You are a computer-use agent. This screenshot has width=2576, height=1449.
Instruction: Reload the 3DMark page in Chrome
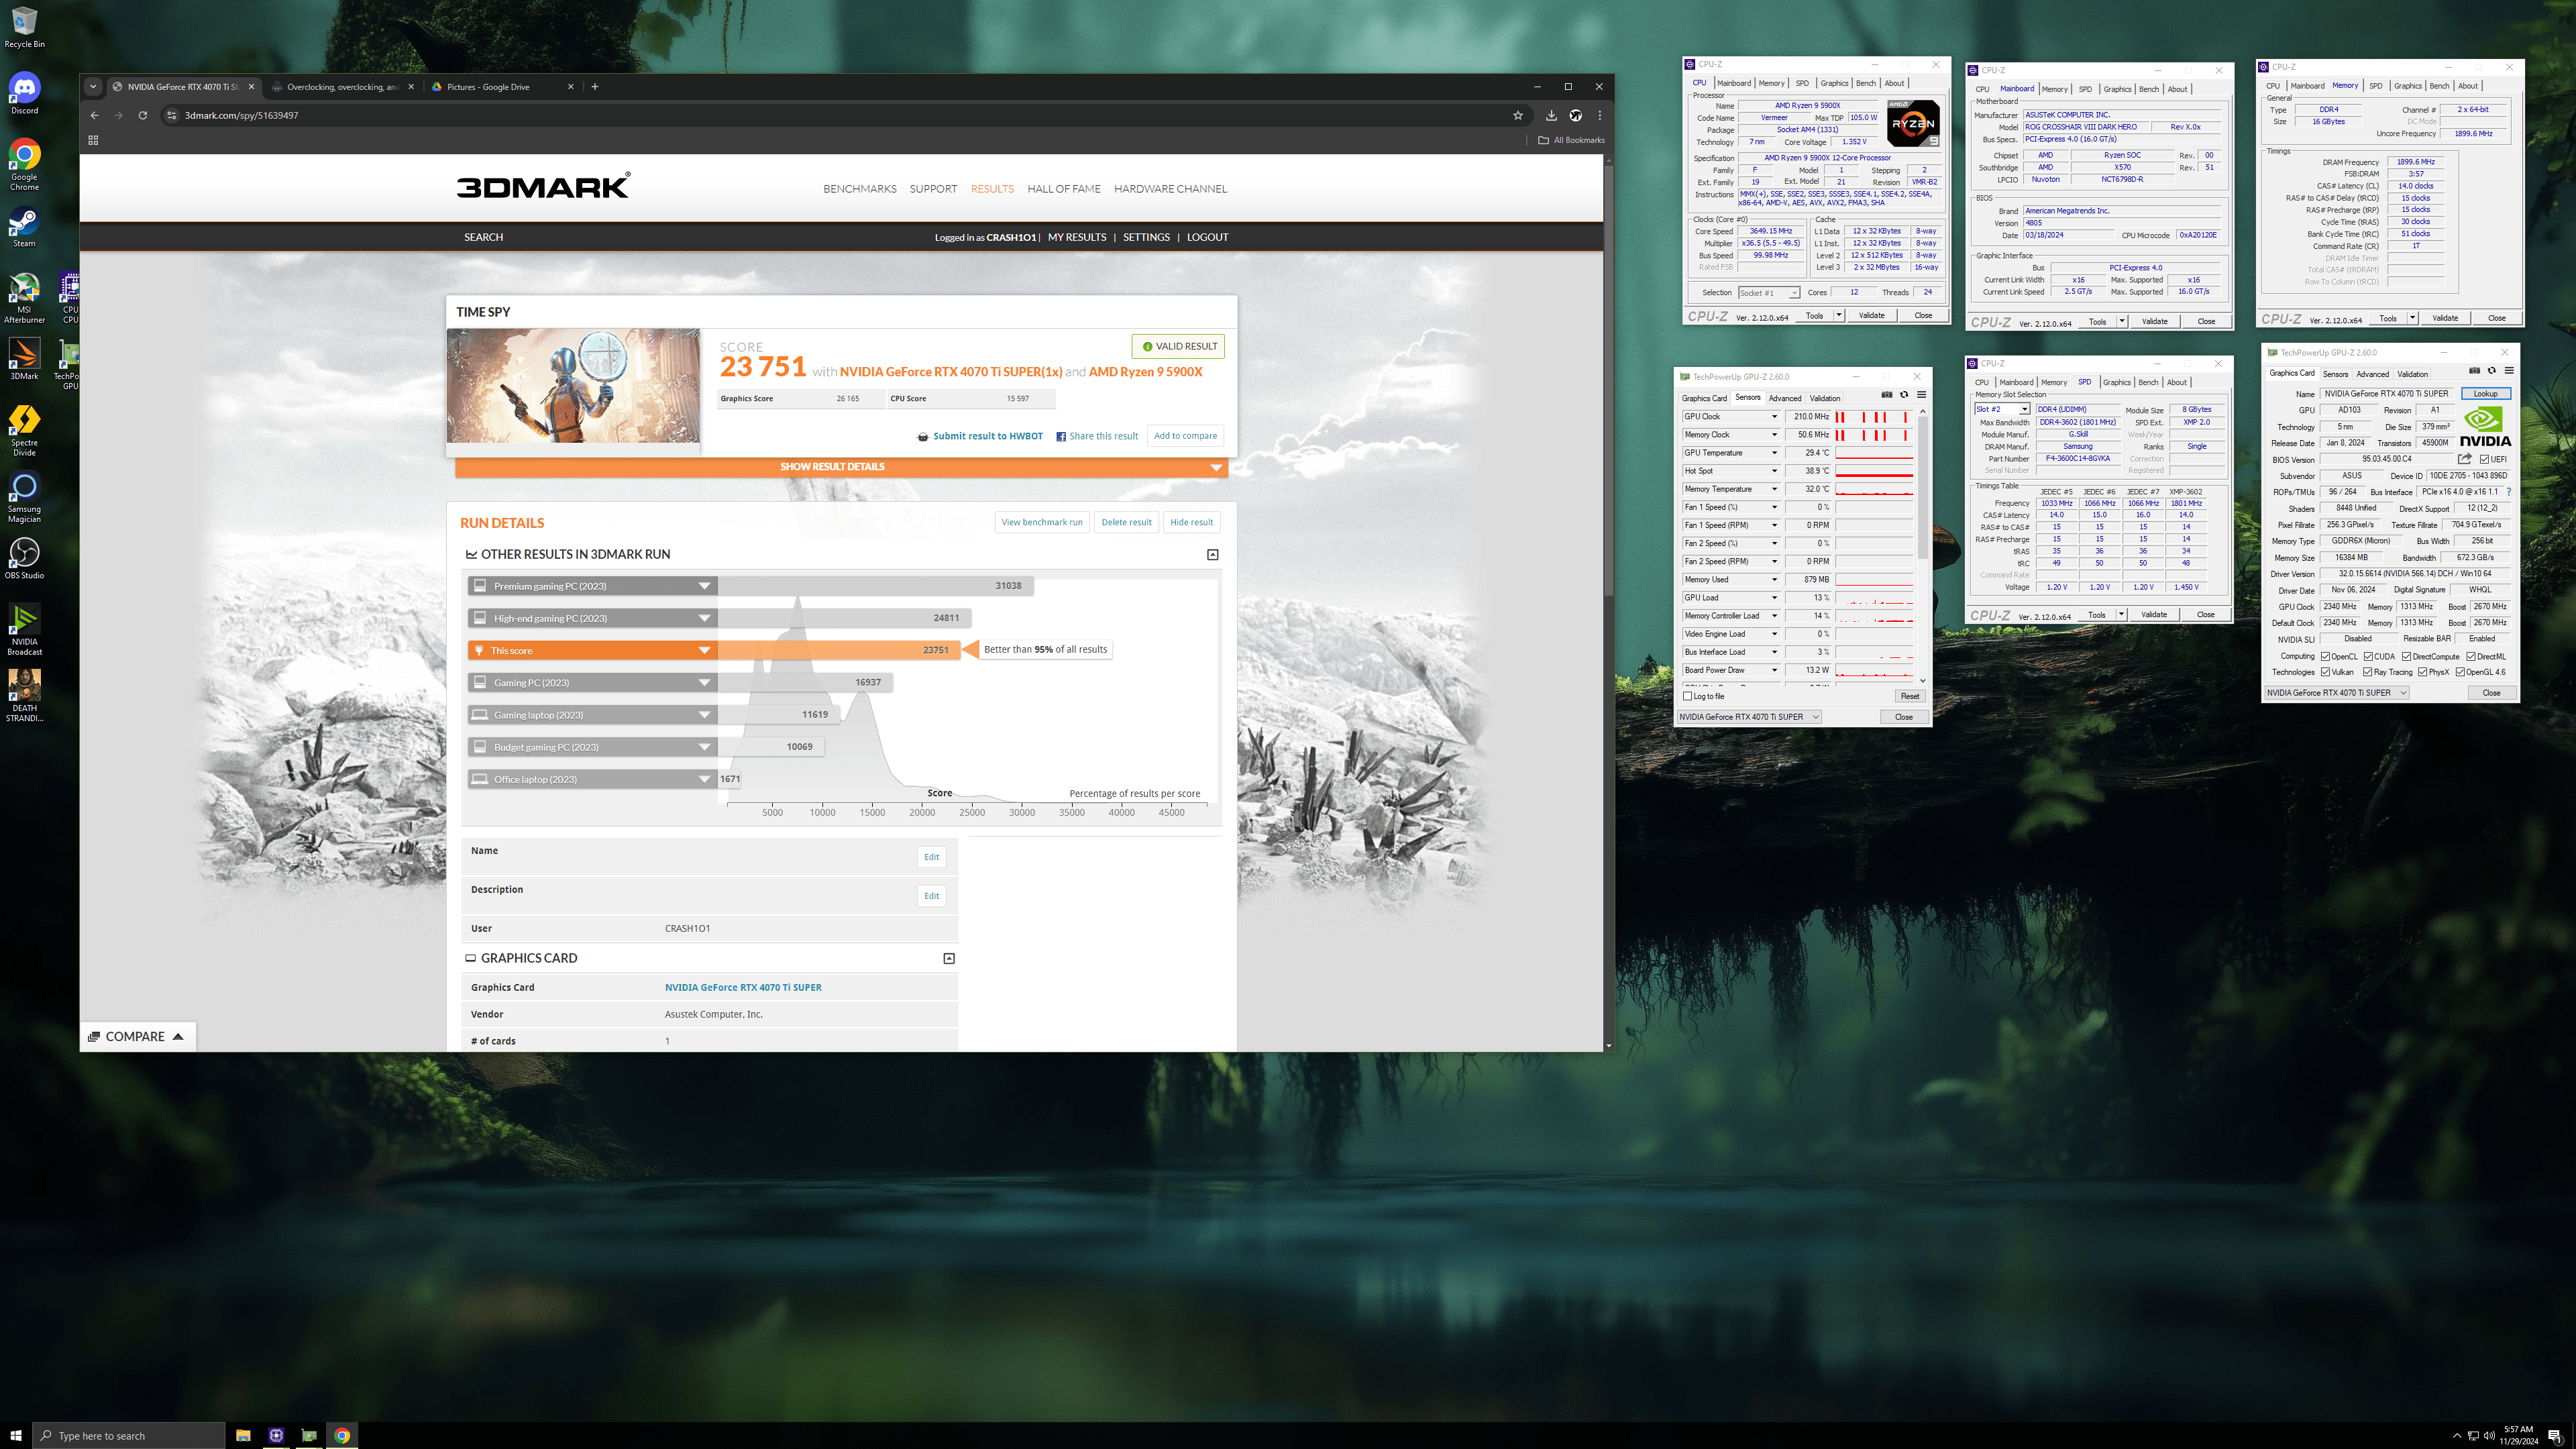[143, 115]
